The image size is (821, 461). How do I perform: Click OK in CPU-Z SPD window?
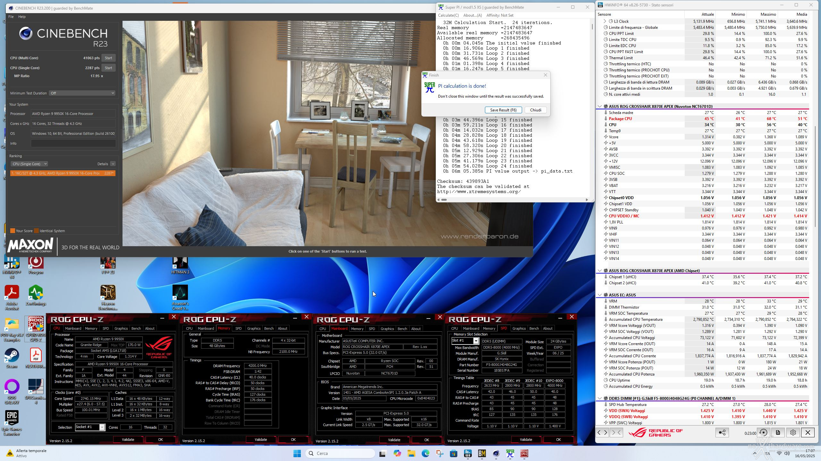[x=558, y=440]
